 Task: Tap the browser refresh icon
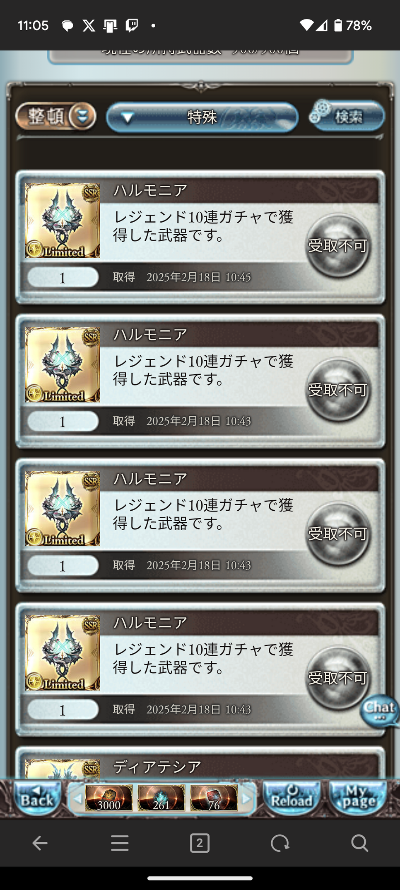[x=280, y=843]
